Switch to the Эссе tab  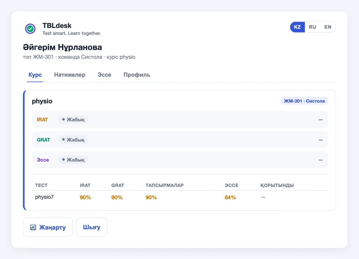[x=104, y=75]
